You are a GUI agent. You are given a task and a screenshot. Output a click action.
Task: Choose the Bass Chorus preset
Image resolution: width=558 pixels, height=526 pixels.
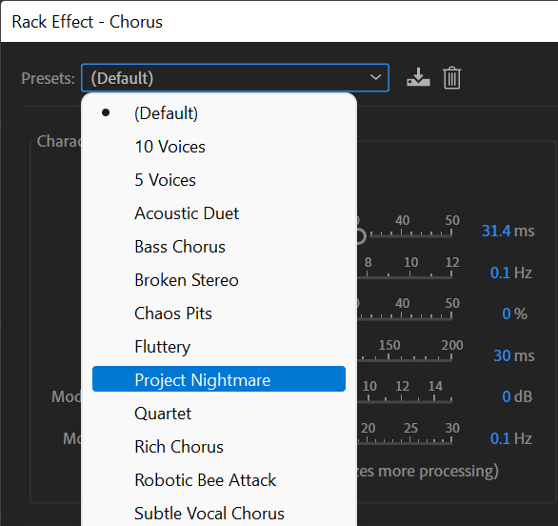click(219, 247)
